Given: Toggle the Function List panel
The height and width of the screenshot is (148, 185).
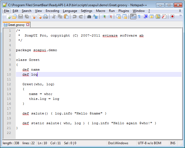Looking at the screenshot, I should [164, 17].
